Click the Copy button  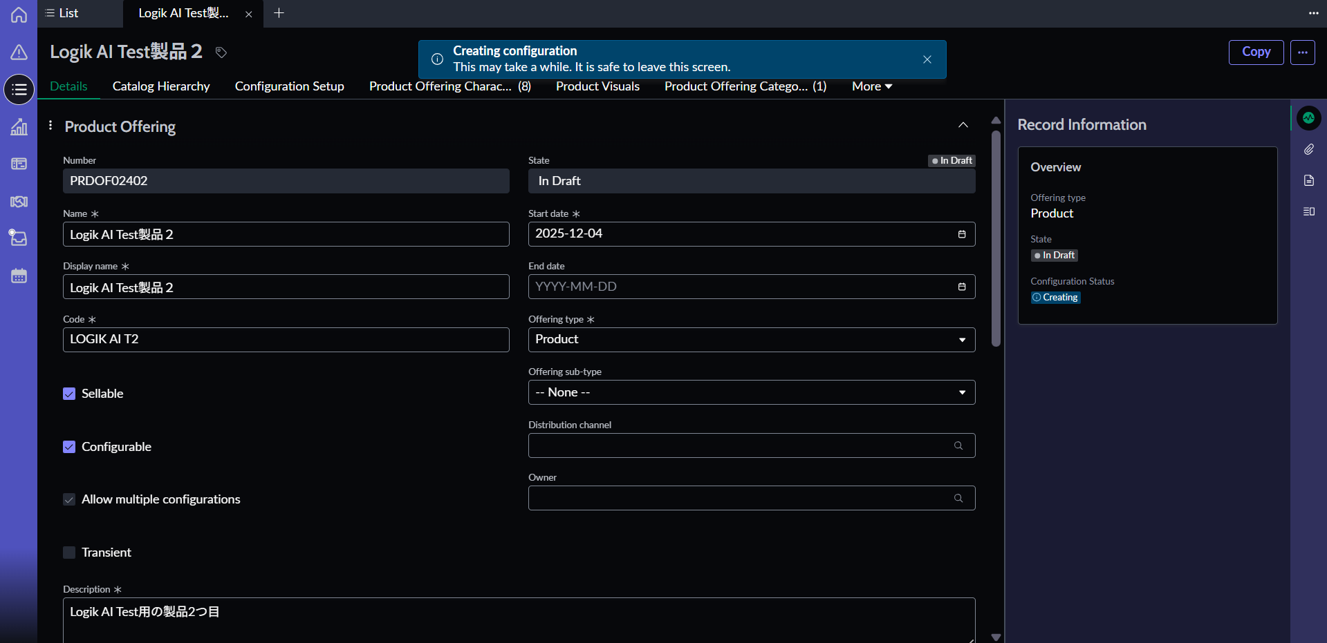[1255, 52]
